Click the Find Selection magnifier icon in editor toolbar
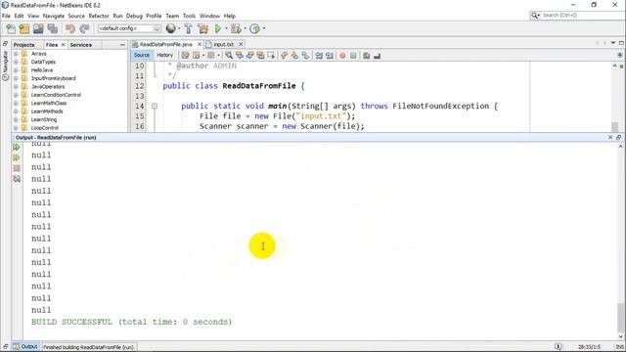Viewport: 626px width, 352px height. coord(229,56)
